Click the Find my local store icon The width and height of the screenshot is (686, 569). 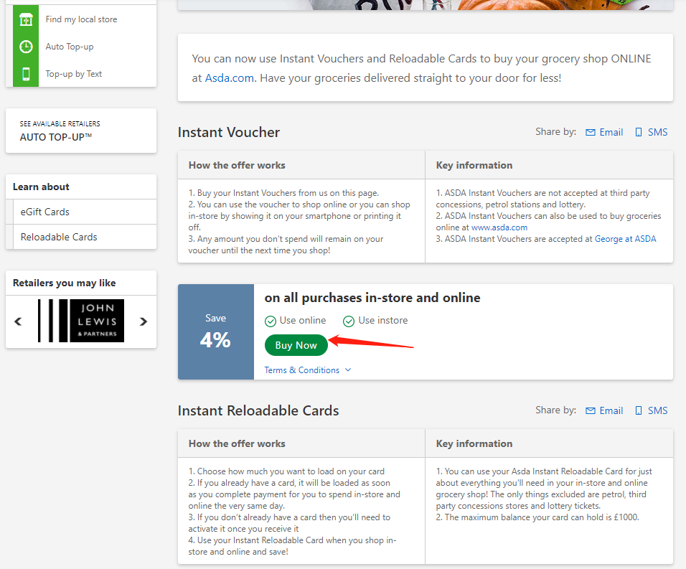pos(26,19)
